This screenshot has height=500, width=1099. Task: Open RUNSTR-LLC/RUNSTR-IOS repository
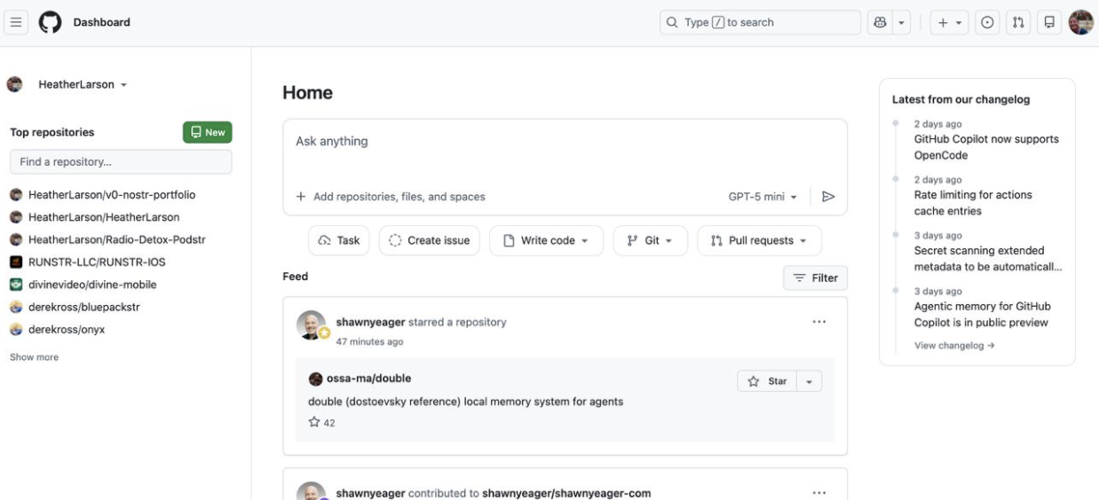(97, 262)
